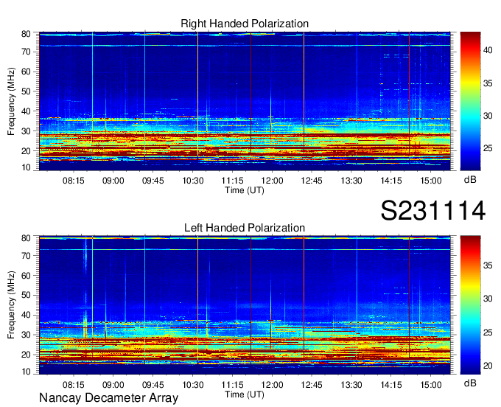Click the 12:45 time tick on Right Handed plot

[312, 181]
